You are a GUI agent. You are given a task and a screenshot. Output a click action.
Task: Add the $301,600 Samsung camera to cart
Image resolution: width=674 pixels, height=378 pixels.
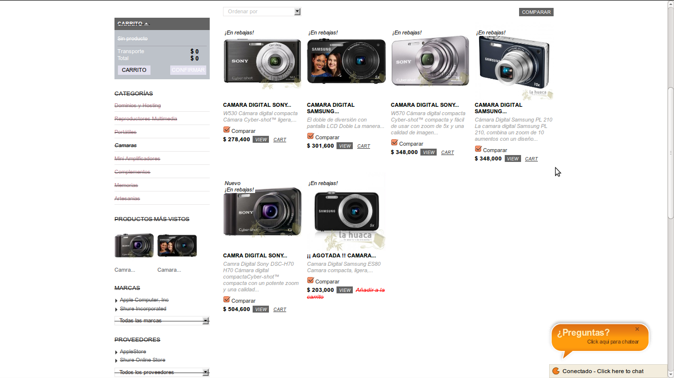[364, 146]
